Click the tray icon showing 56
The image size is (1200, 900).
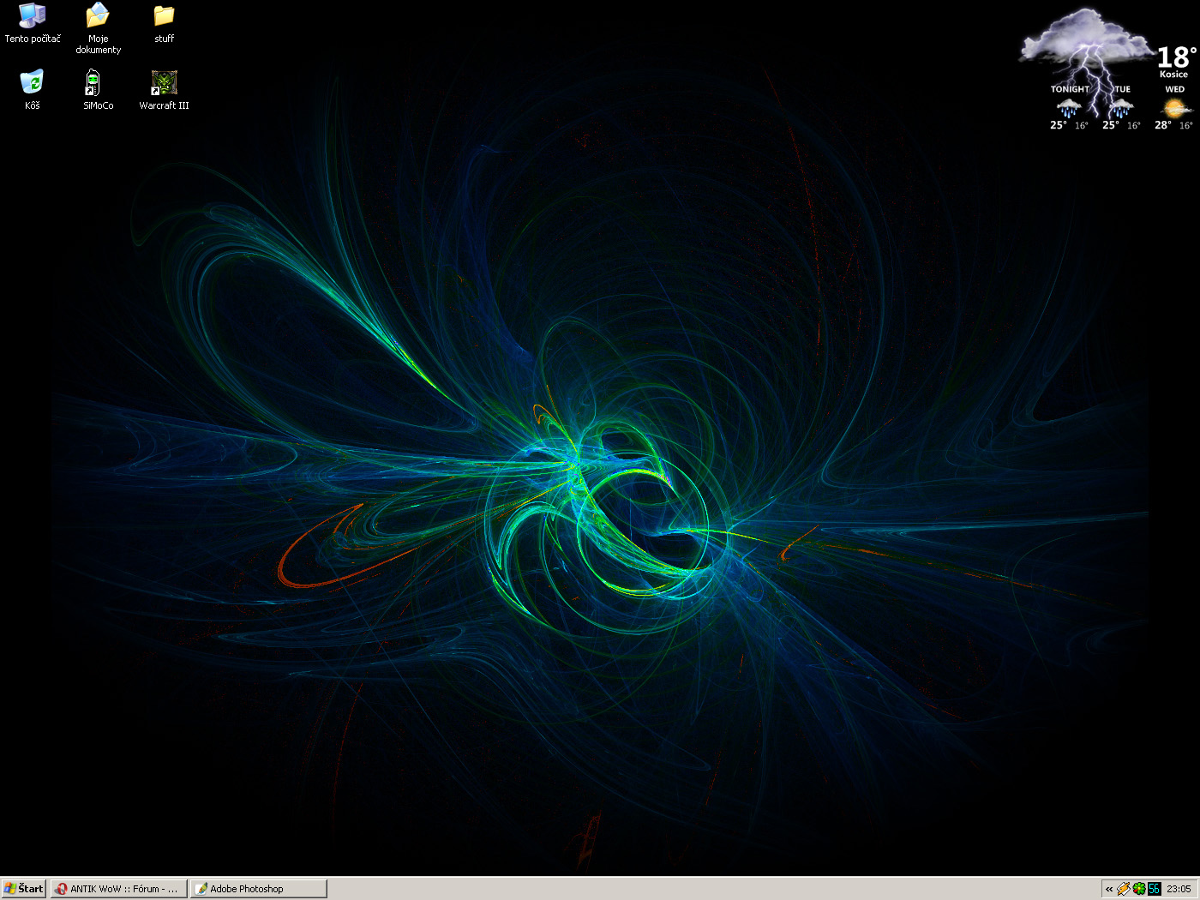pyautogui.click(x=1154, y=889)
